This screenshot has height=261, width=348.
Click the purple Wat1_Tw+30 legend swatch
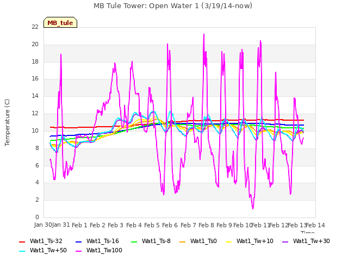click(x=285, y=241)
